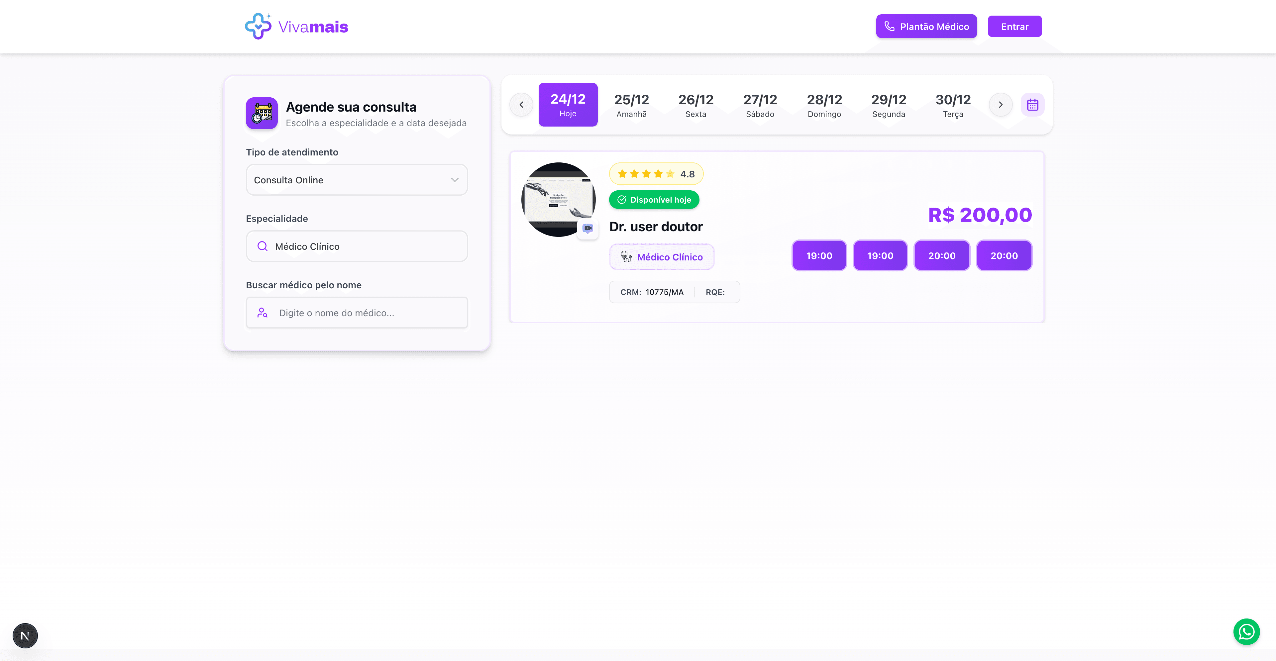The width and height of the screenshot is (1276, 661).
Task: Click the magnifier icon in Especialidade field
Action: coord(263,246)
